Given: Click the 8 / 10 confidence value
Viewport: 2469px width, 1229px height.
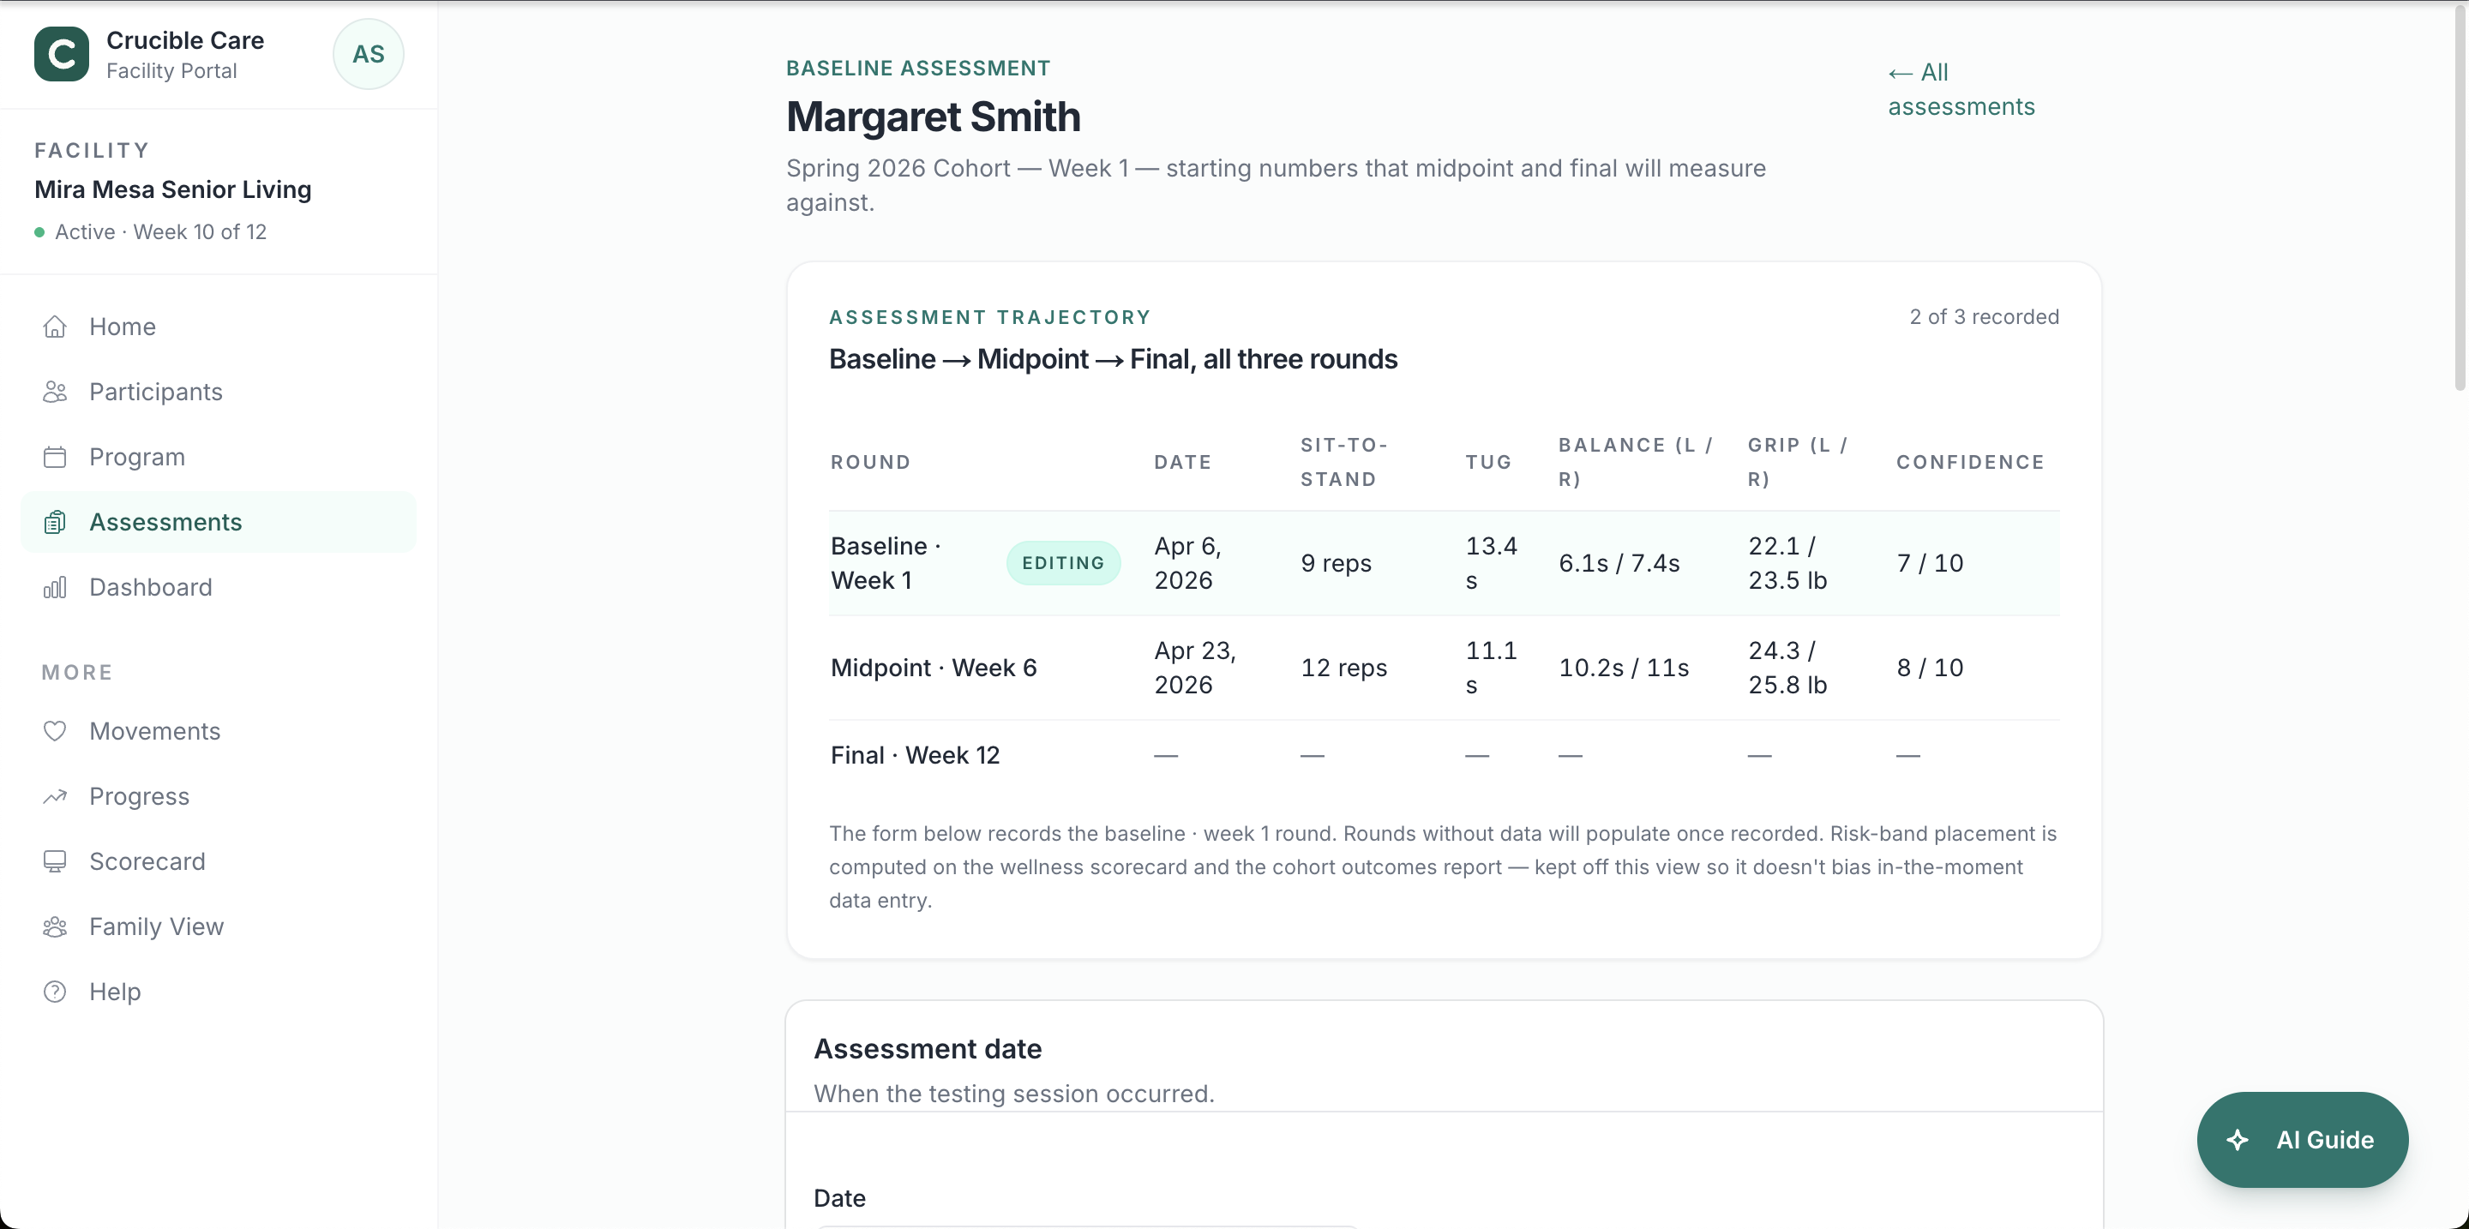Looking at the screenshot, I should click(1930, 668).
